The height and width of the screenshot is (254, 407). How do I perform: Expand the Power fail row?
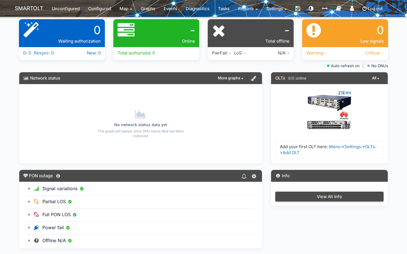point(29,227)
